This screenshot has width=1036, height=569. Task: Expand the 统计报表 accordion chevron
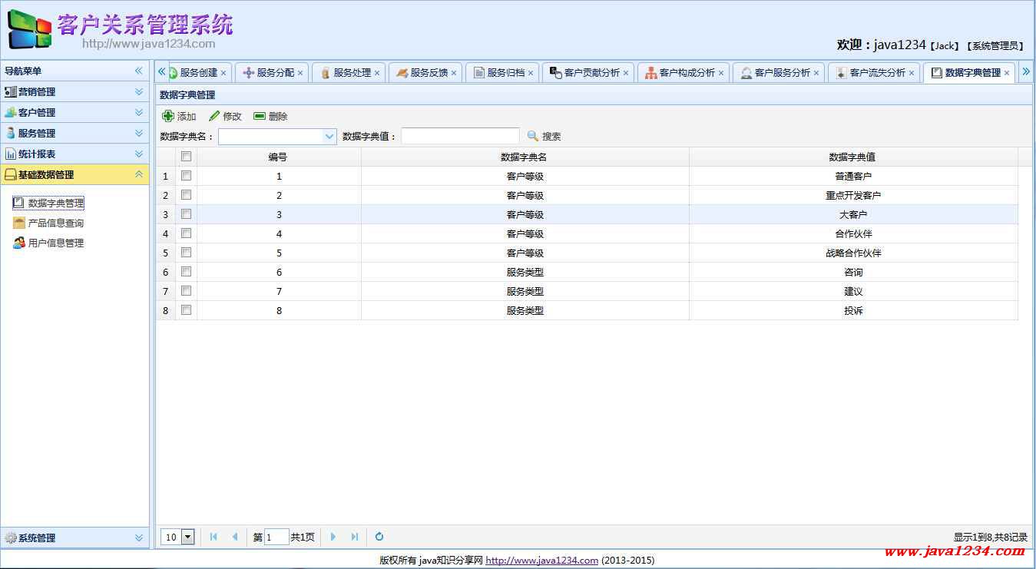point(139,154)
